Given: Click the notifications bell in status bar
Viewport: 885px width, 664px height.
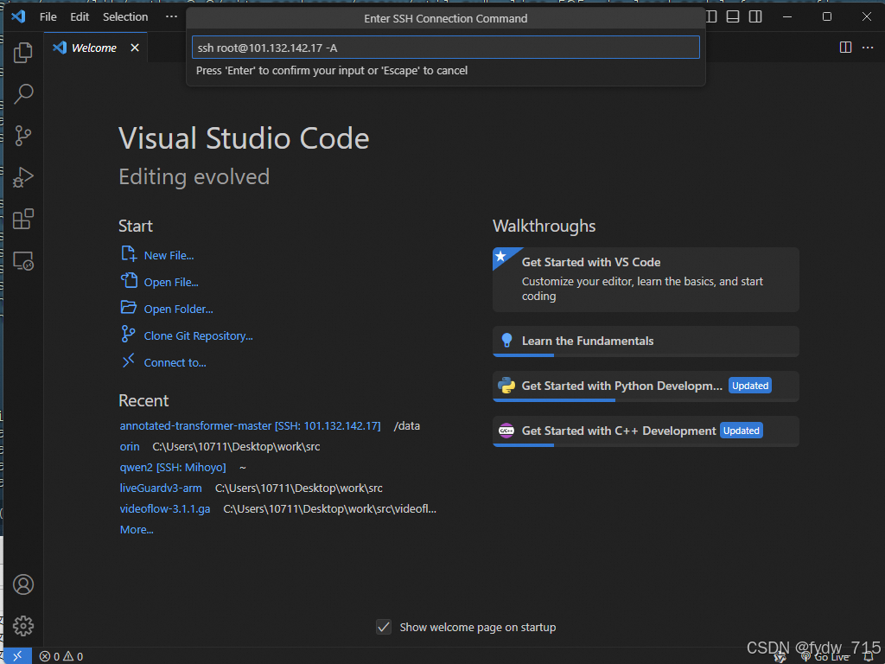Looking at the screenshot, I should (869, 657).
